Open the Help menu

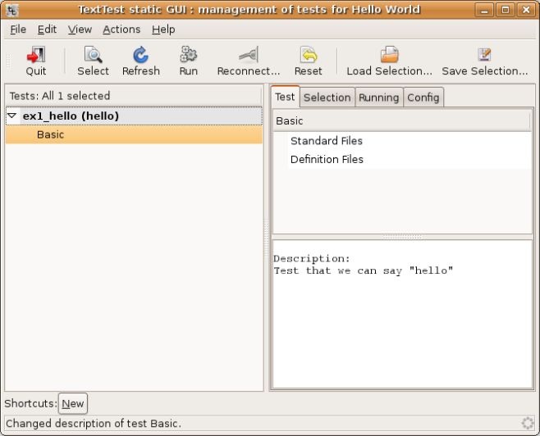point(163,30)
